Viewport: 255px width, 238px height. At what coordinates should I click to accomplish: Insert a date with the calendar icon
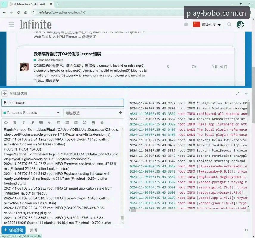tap(93, 123)
